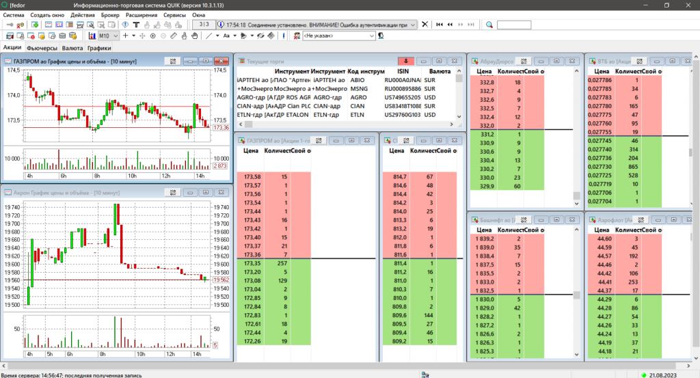Click the horizontal scrollbar in Текущие торги table

(x=342, y=124)
